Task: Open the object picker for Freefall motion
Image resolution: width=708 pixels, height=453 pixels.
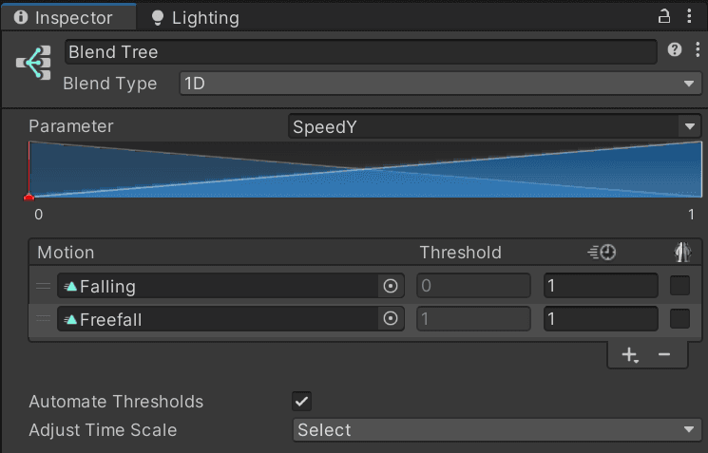Action: click(390, 319)
